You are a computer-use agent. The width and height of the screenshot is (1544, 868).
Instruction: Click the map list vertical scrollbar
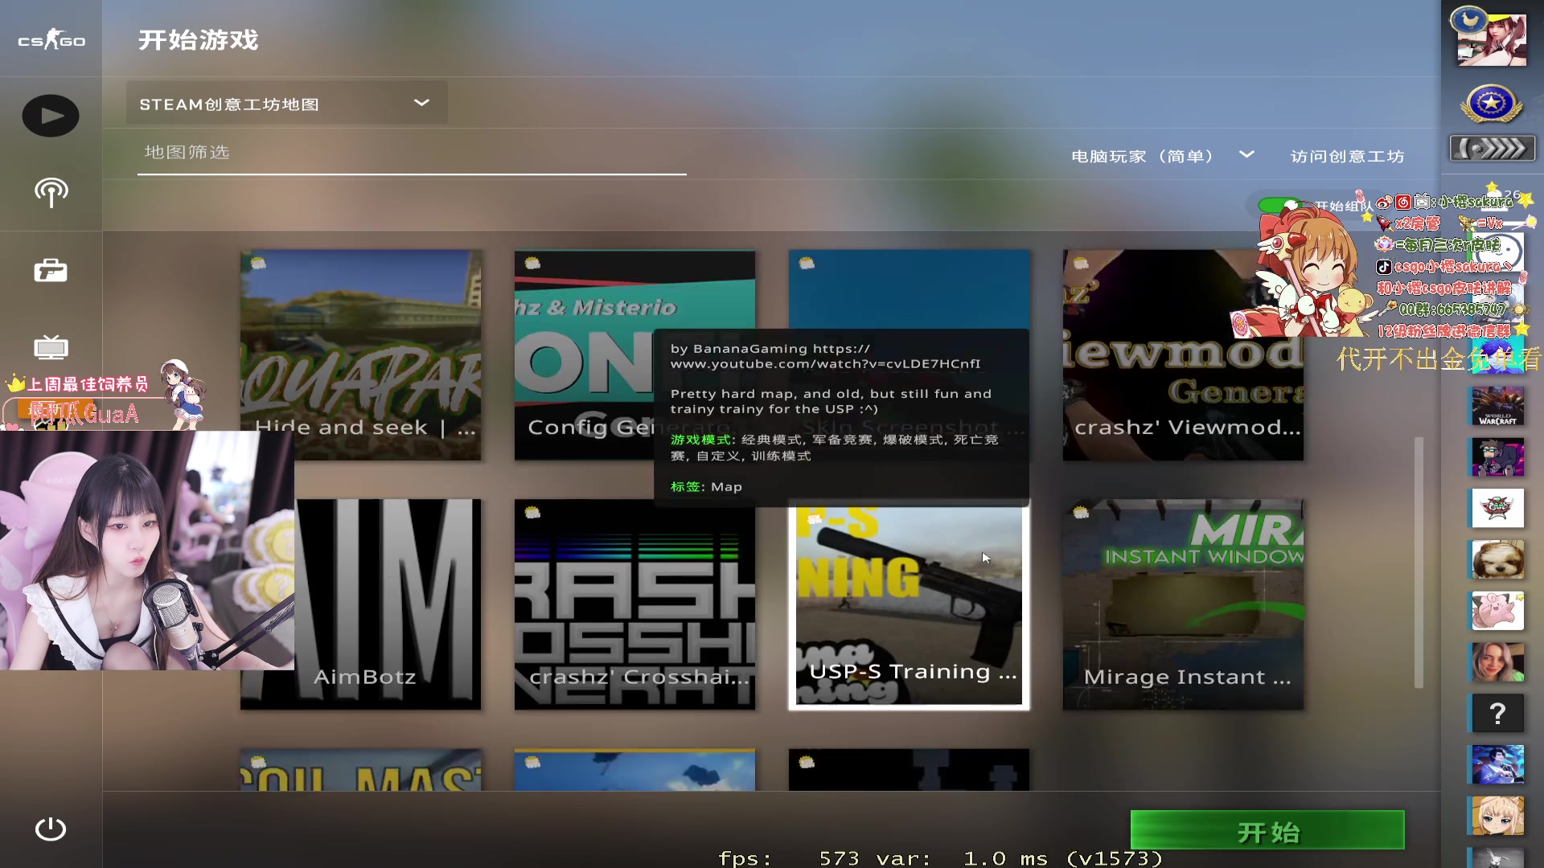pyautogui.click(x=1419, y=563)
